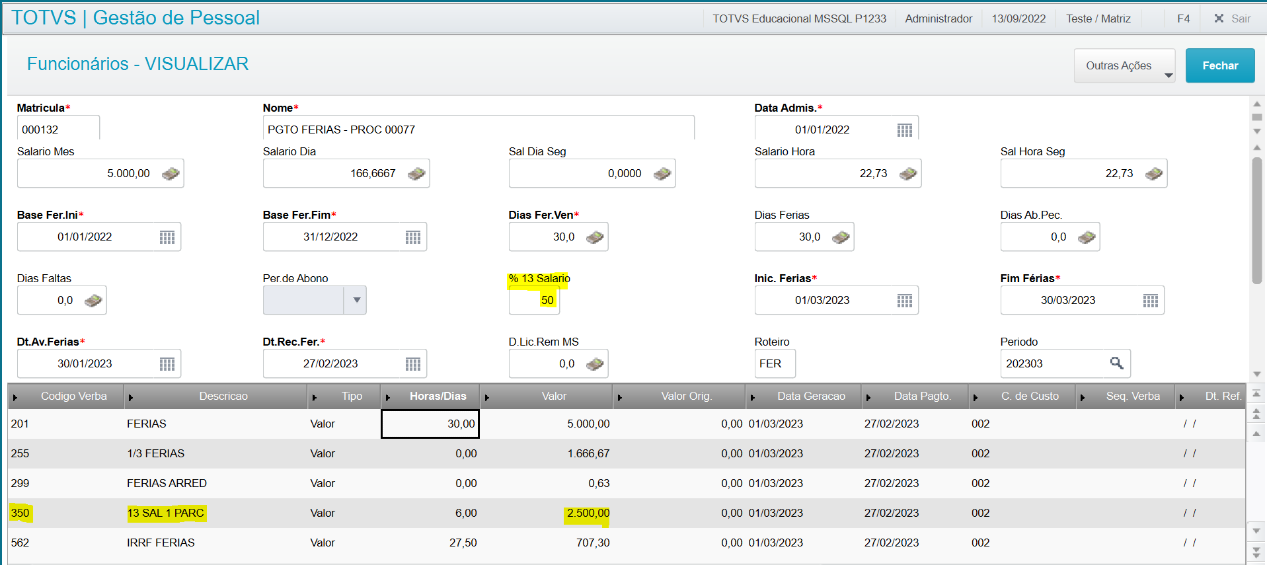
Task: Open calendar picker for Dt.Rec.Fer. field
Action: [413, 364]
